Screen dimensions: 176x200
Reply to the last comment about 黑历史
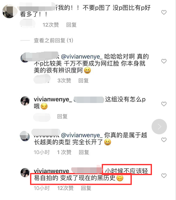(x=86, y=188)
